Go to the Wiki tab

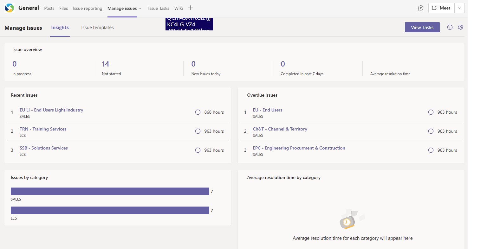click(179, 8)
